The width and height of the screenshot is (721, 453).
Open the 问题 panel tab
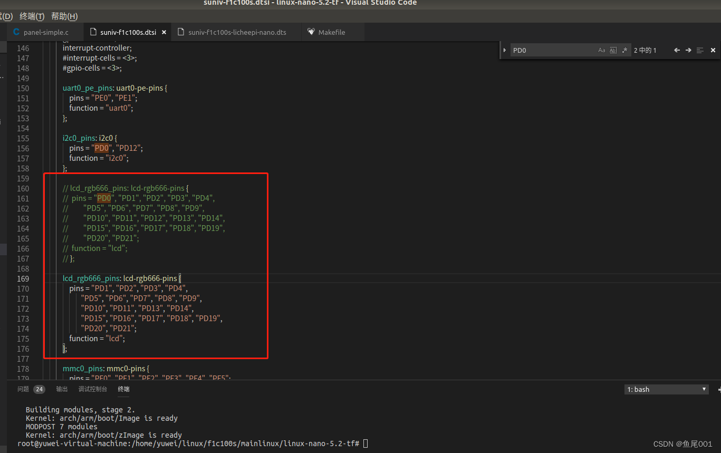[23, 389]
